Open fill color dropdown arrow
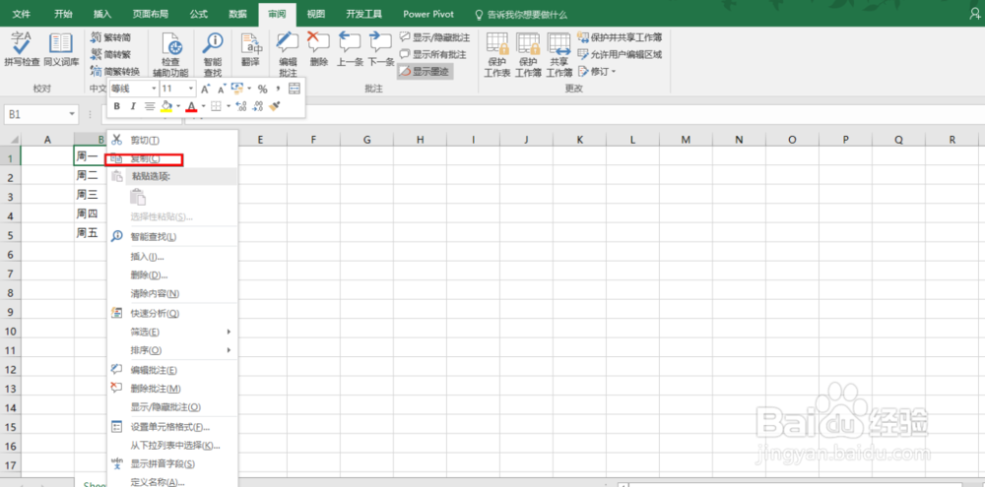This screenshot has height=487, width=985. pos(178,106)
